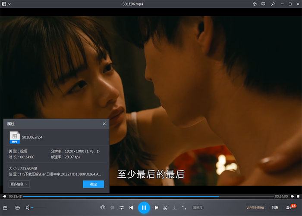This screenshot has width=302, height=216.
Task: Skip to the next video
Action: click(157, 208)
